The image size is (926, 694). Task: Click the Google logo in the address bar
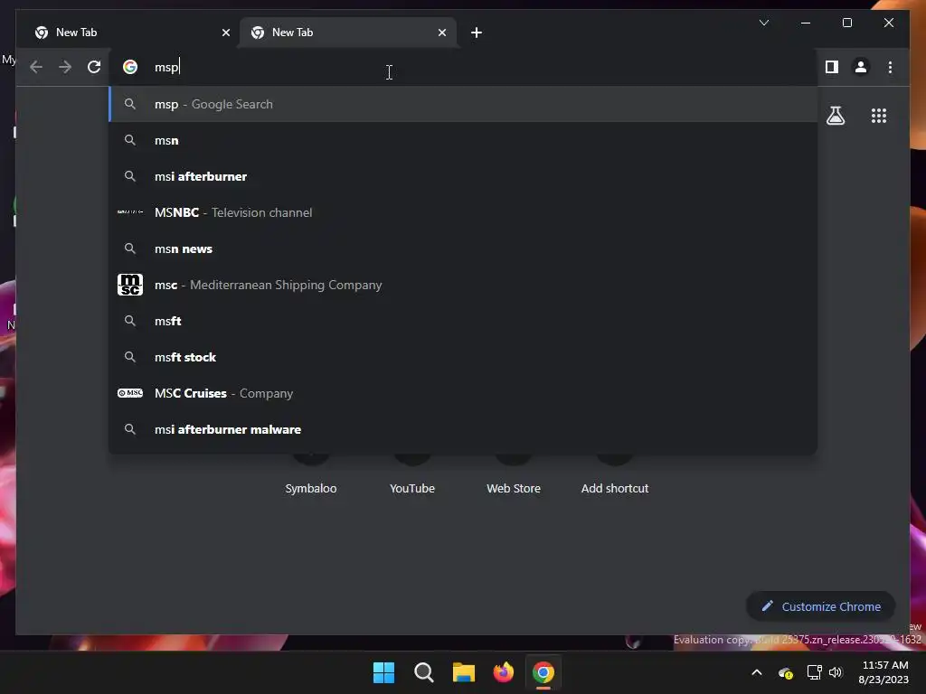tap(130, 67)
